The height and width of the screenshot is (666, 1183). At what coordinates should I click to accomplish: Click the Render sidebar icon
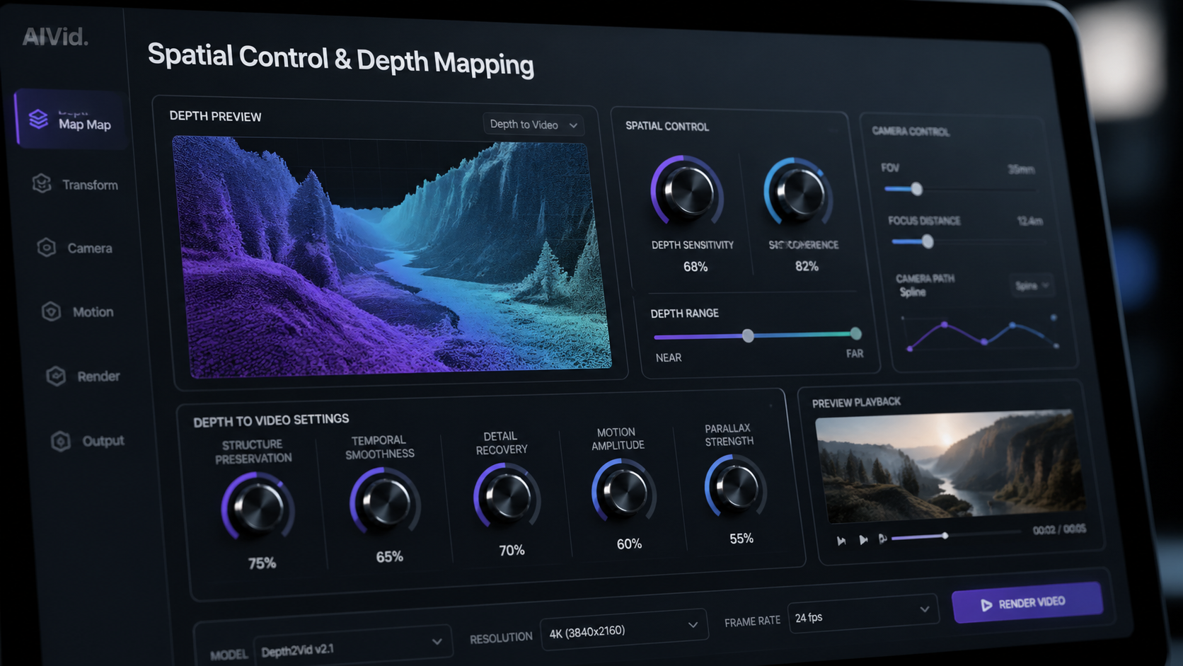56,375
